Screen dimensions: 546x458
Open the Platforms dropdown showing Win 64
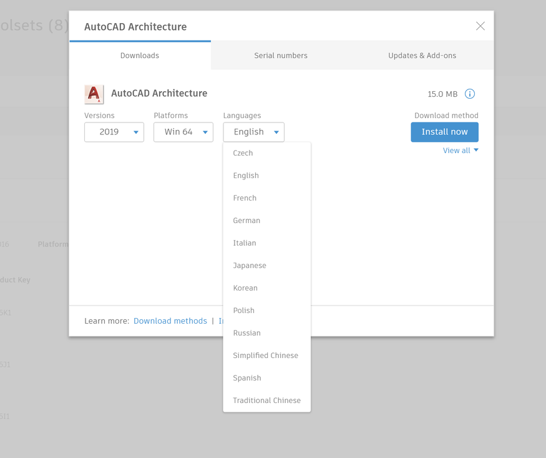point(183,132)
